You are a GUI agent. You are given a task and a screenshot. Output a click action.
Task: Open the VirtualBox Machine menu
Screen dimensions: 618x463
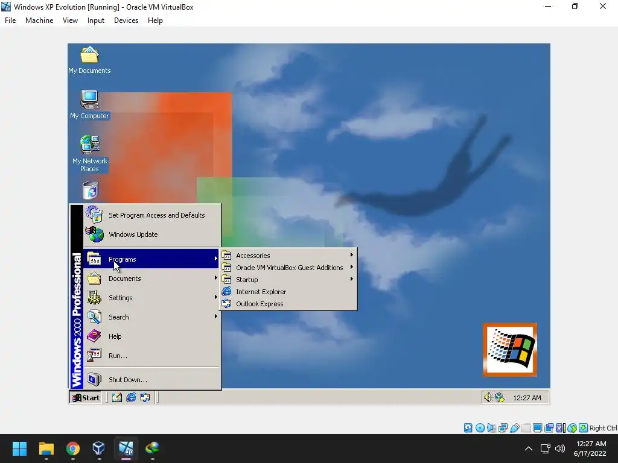[39, 20]
